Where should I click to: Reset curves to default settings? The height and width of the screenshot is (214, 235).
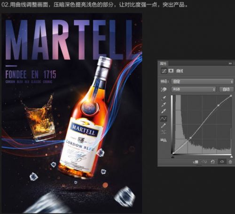click(x=212, y=161)
